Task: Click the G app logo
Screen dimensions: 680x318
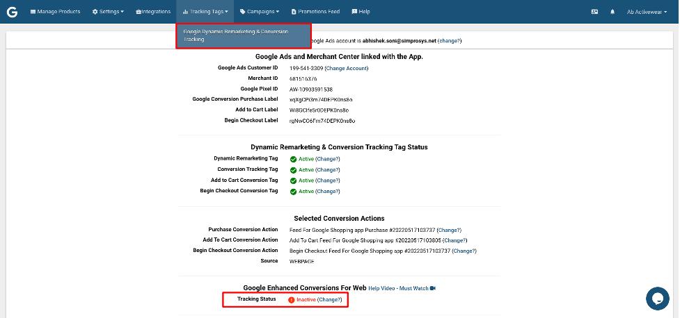Action: pos(12,12)
